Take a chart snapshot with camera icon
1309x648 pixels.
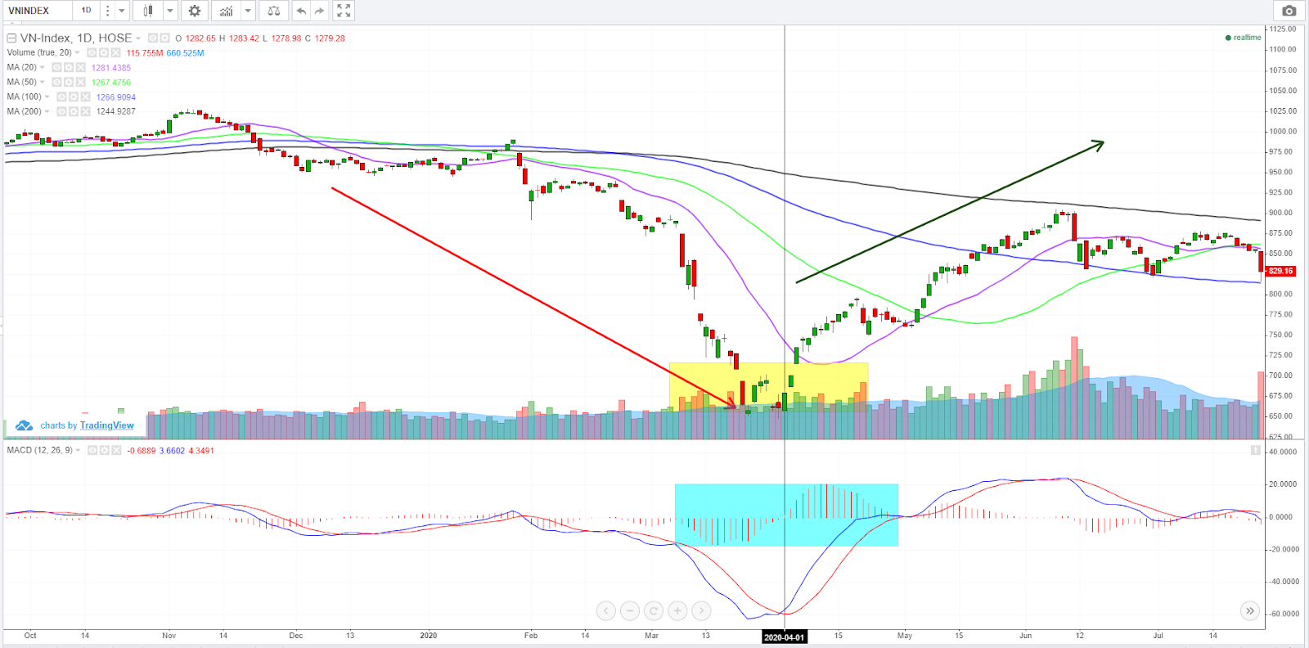1289,11
